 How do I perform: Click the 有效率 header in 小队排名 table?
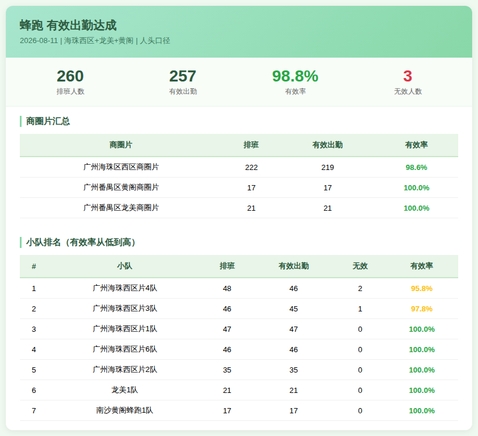coord(421,266)
